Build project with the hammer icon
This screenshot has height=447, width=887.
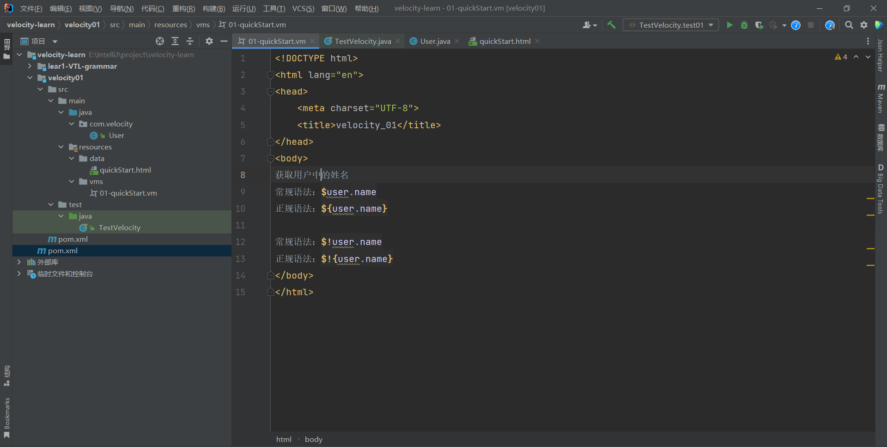coord(611,25)
